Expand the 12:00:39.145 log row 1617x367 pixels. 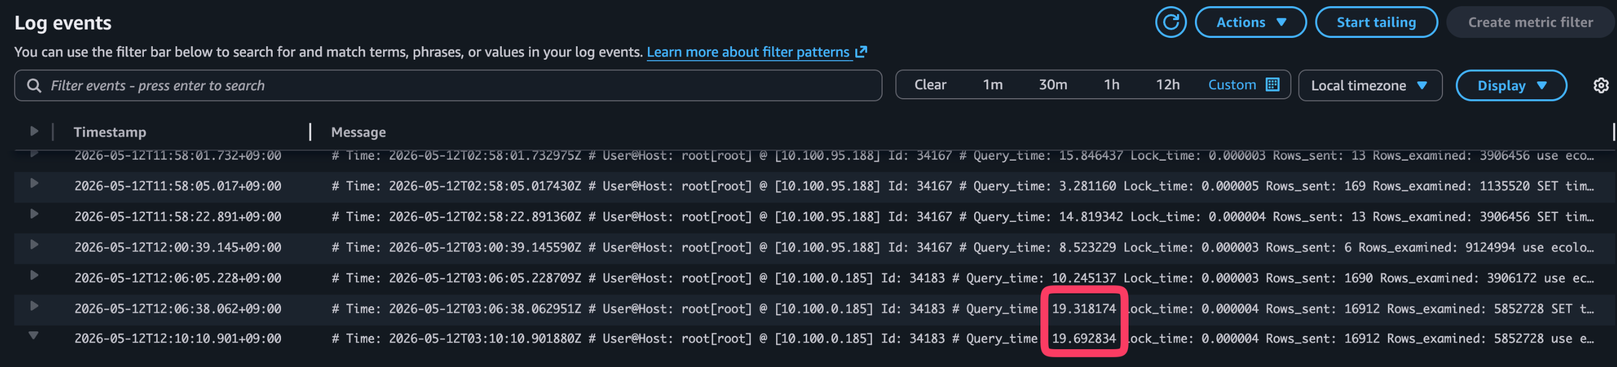(34, 245)
